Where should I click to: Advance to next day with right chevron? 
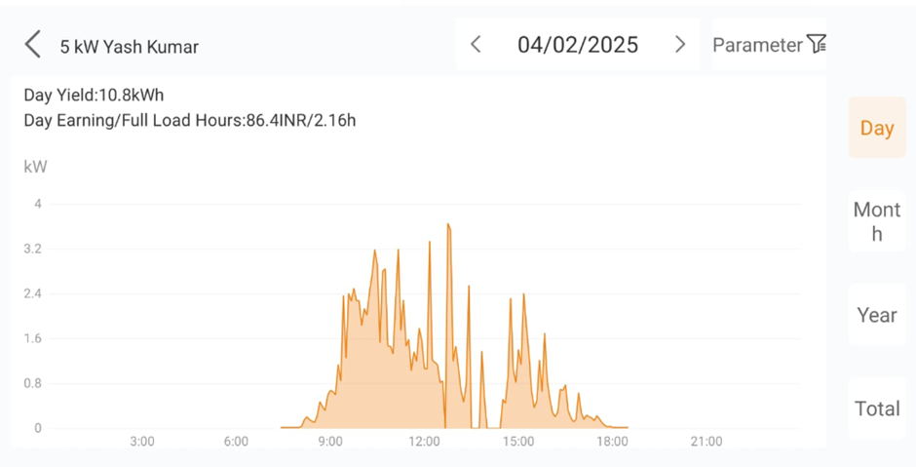680,45
